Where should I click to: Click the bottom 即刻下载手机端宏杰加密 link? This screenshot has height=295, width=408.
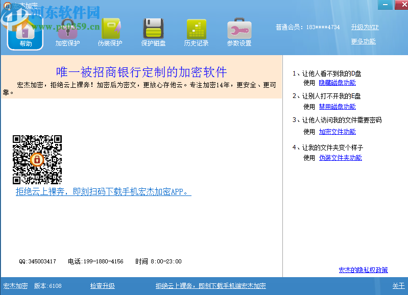point(211,286)
